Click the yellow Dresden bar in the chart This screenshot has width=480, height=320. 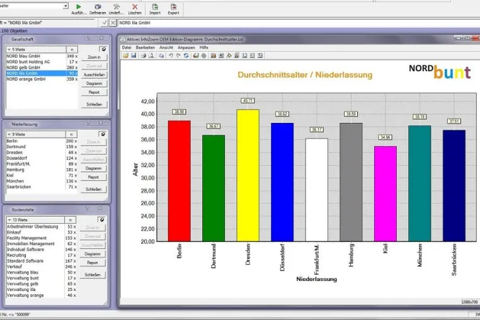point(248,176)
